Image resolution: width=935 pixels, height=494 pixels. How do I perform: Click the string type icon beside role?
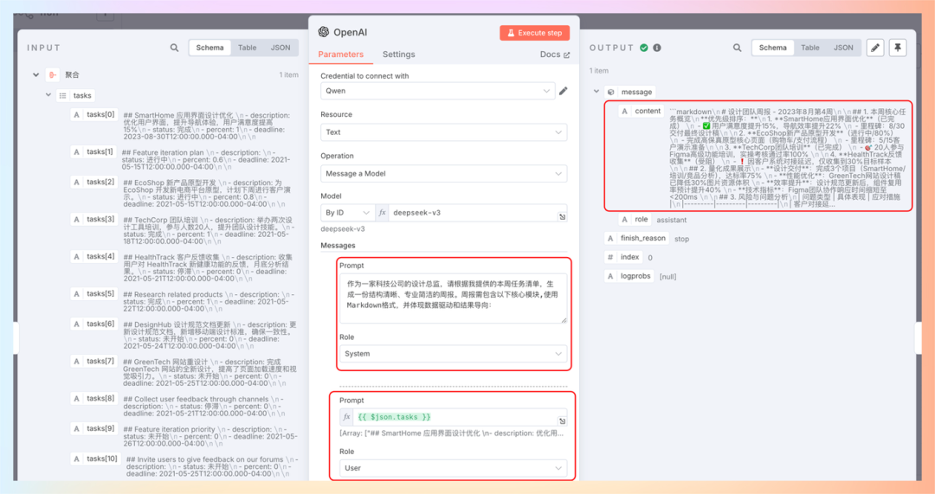(624, 219)
